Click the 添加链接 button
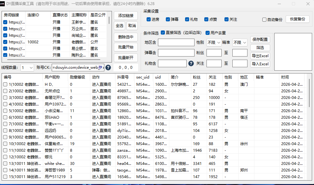This screenshot has width=314, height=185. pos(126,16)
